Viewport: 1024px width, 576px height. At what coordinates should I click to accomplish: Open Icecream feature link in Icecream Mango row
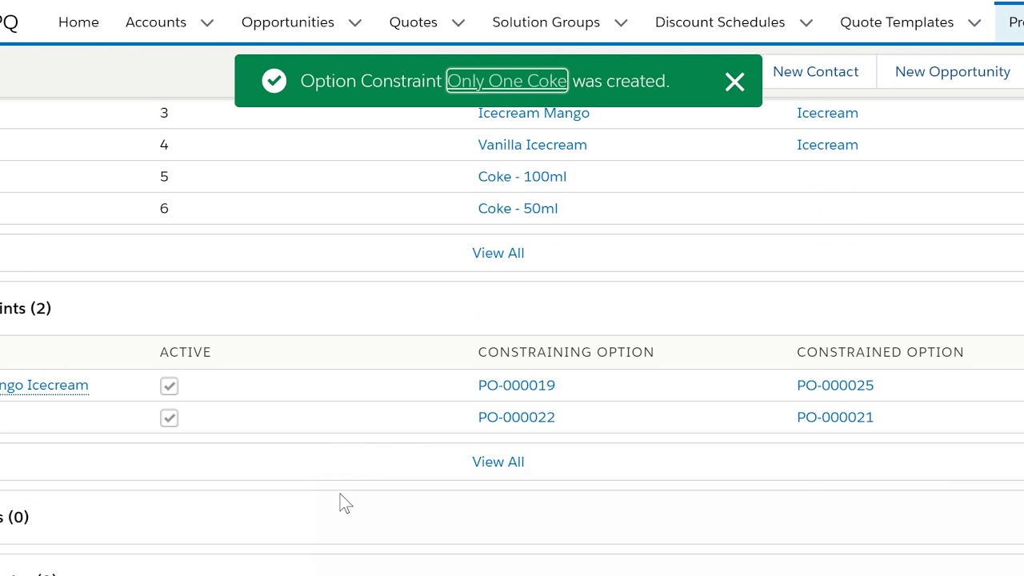(827, 113)
